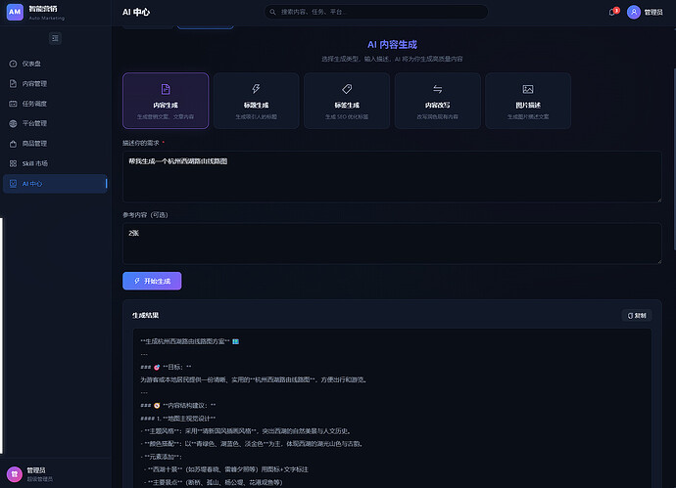Screen dimensions: 676x488
Task: Collapse the sidebar with the toggle icon
Action: coord(55,38)
